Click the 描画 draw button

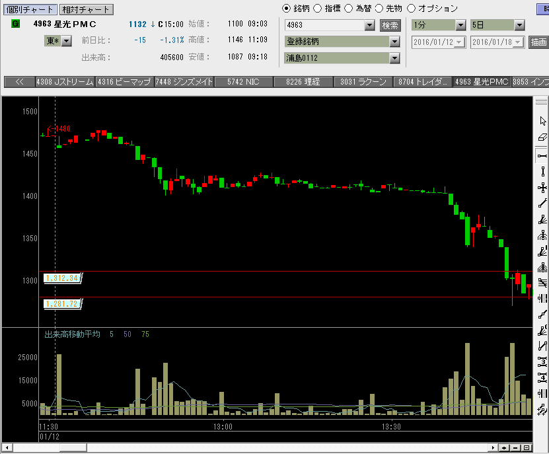[538, 42]
